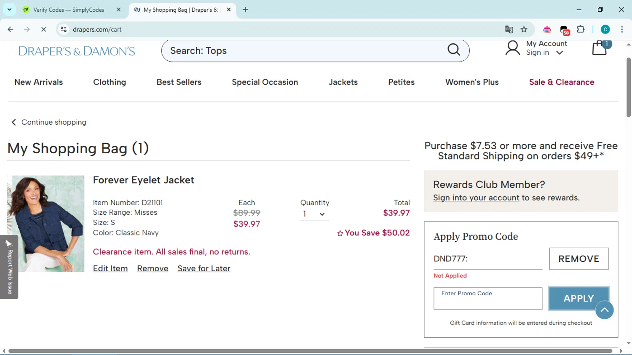Click the Item Number: D21101 text
The height and width of the screenshot is (355, 632).
(x=128, y=203)
